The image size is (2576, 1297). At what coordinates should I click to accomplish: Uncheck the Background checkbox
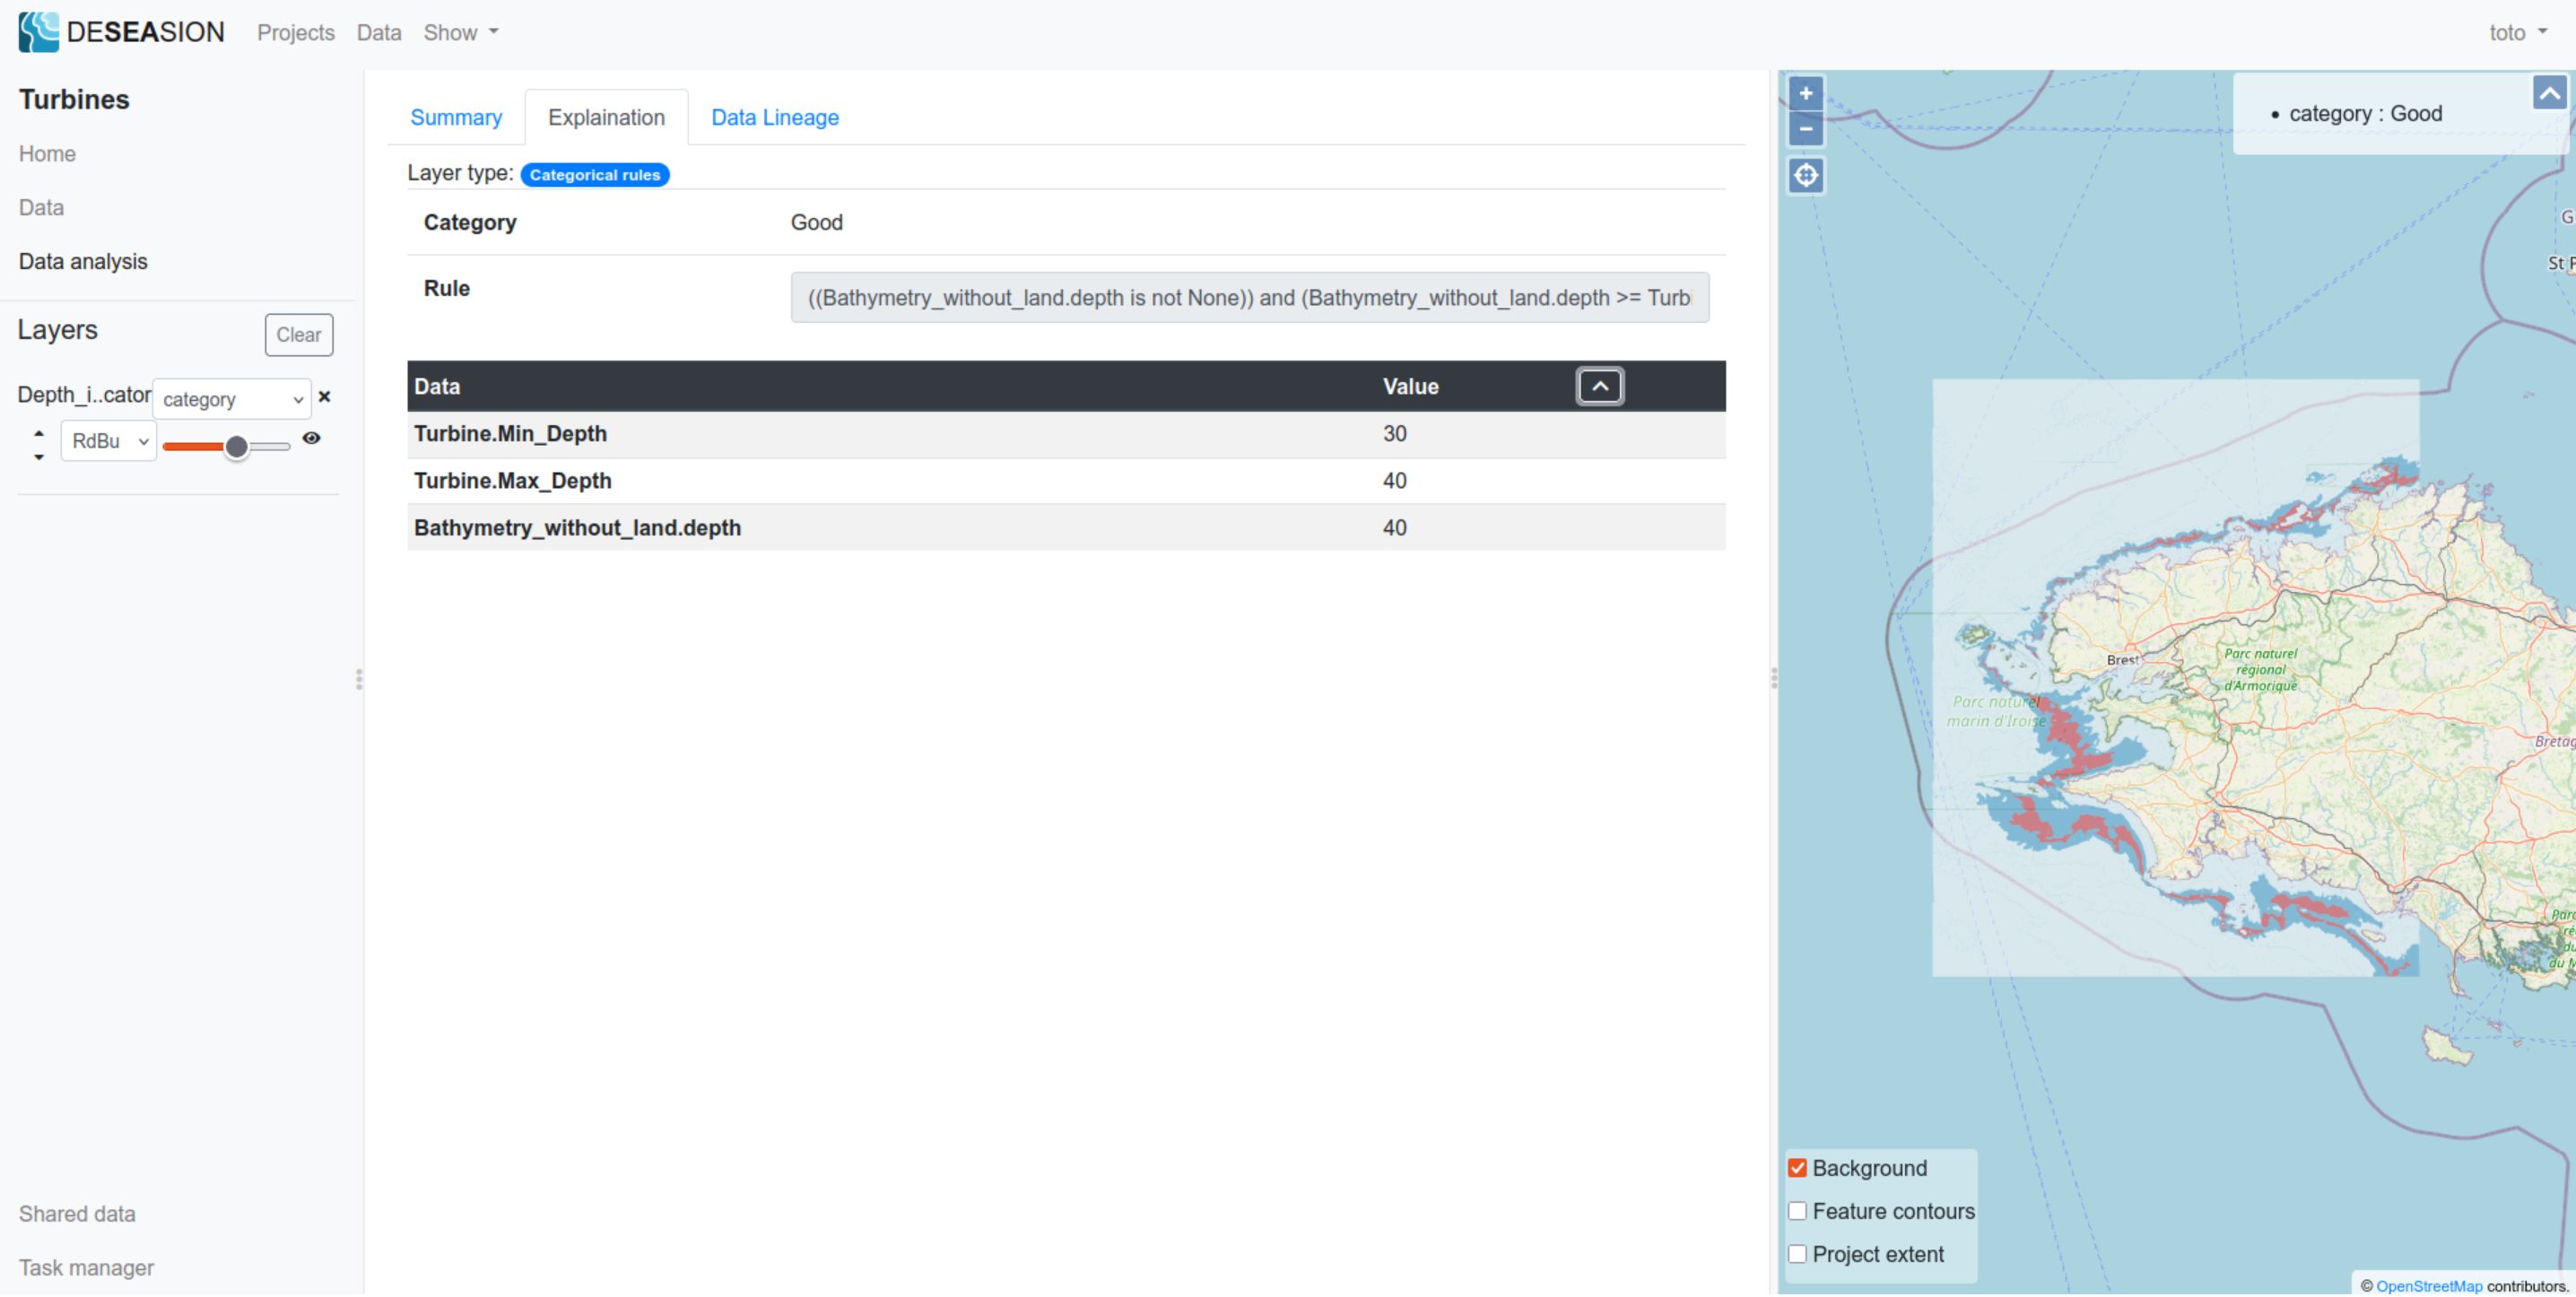tap(1797, 1168)
